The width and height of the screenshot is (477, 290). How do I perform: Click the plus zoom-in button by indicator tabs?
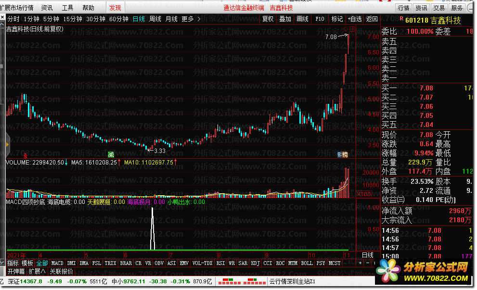click(x=360, y=263)
